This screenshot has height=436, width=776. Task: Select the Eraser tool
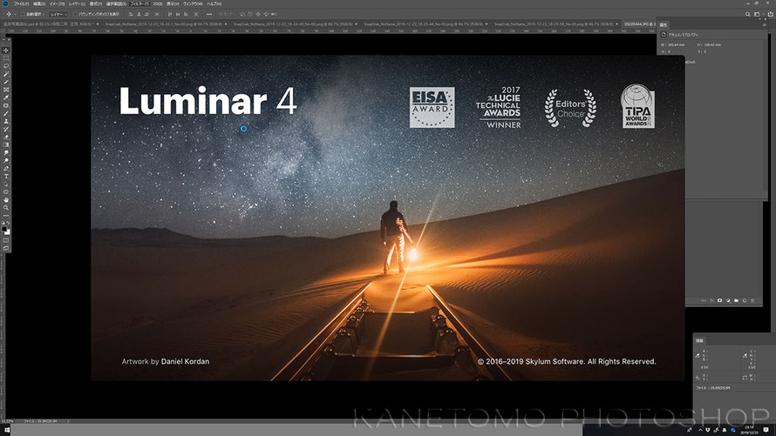(x=6, y=137)
